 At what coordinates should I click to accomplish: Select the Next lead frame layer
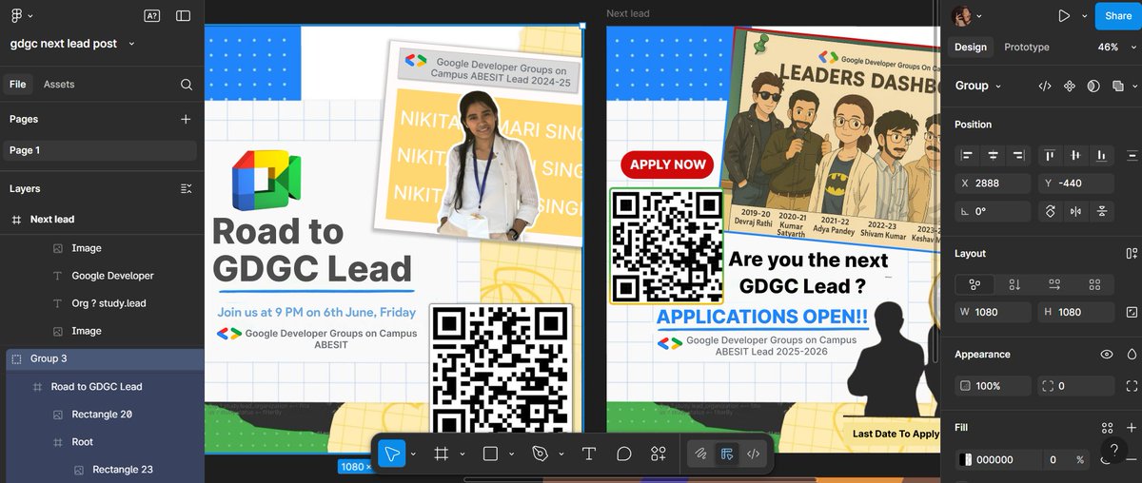tap(102, 220)
